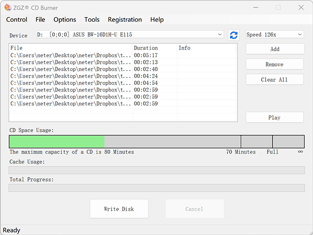The width and height of the screenshot is (313, 235).
Task: Click the Clear All button
Action: click(x=274, y=79)
